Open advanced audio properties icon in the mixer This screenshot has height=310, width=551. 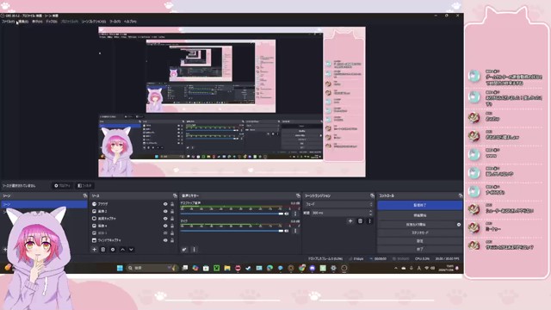coord(184,250)
